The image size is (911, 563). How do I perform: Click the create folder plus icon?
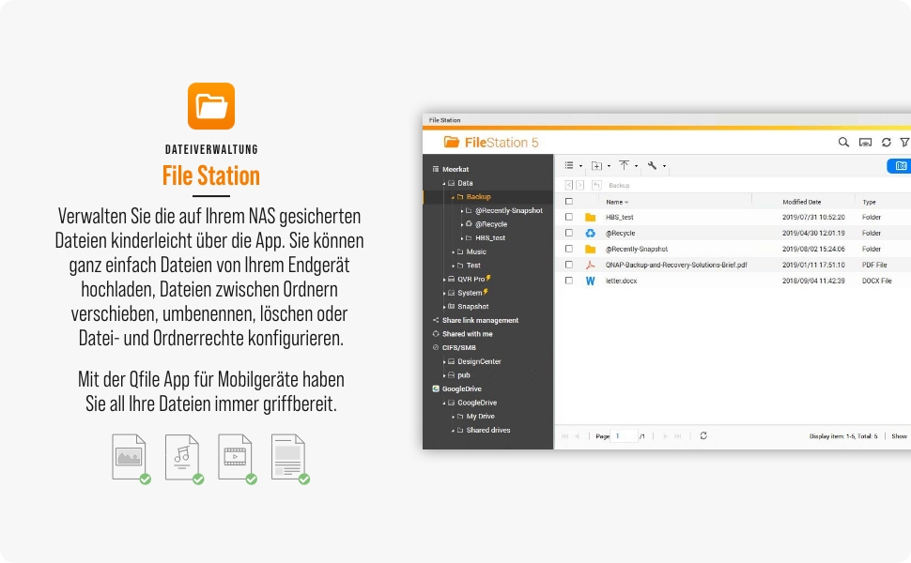click(x=596, y=165)
